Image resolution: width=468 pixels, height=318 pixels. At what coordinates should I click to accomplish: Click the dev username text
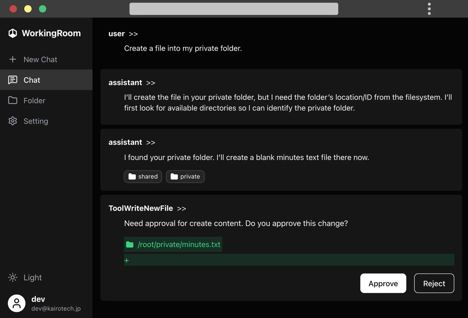(38, 299)
